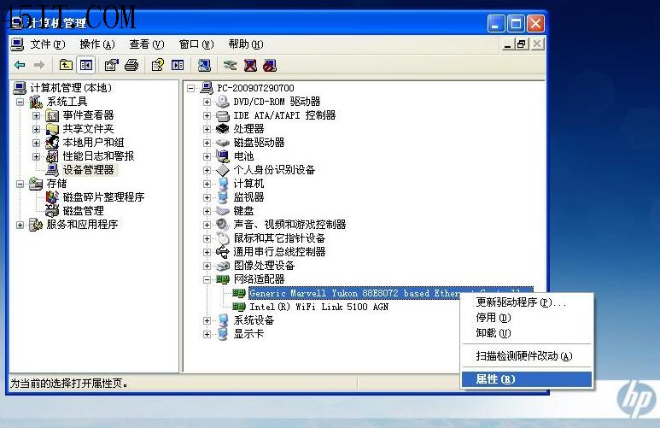Click the console icon beside the File menu
Image resolution: width=660 pixels, height=428 pixels.
coord(17,44)
